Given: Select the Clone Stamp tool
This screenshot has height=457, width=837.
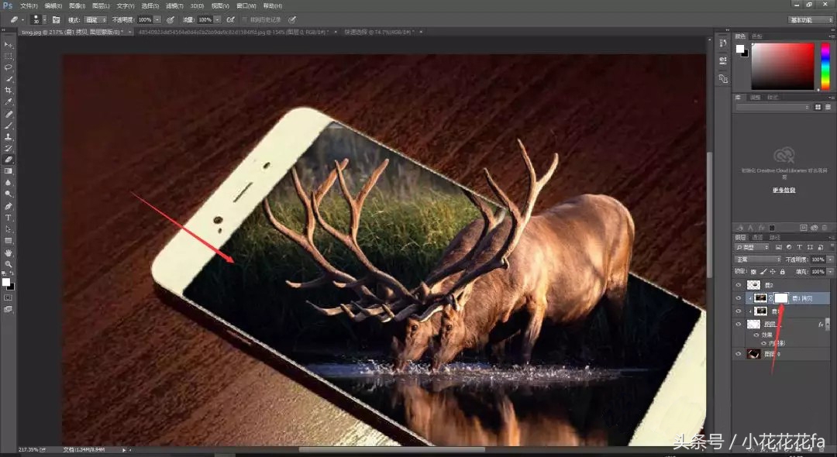Looking at the screenshot, I should [9, 136].
